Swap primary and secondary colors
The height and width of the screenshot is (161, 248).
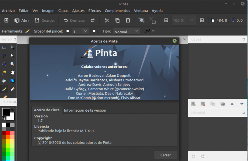point(12,110)
